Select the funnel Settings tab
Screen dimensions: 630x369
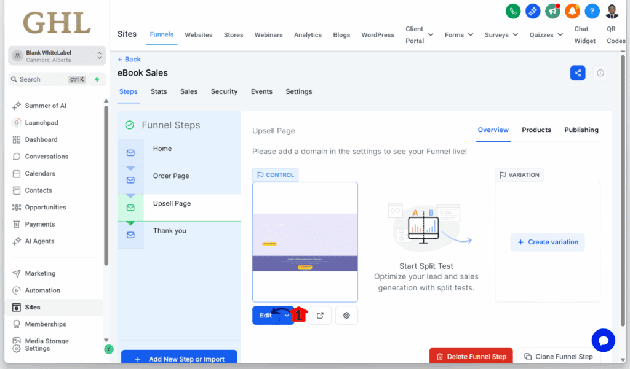pos(299,91)
